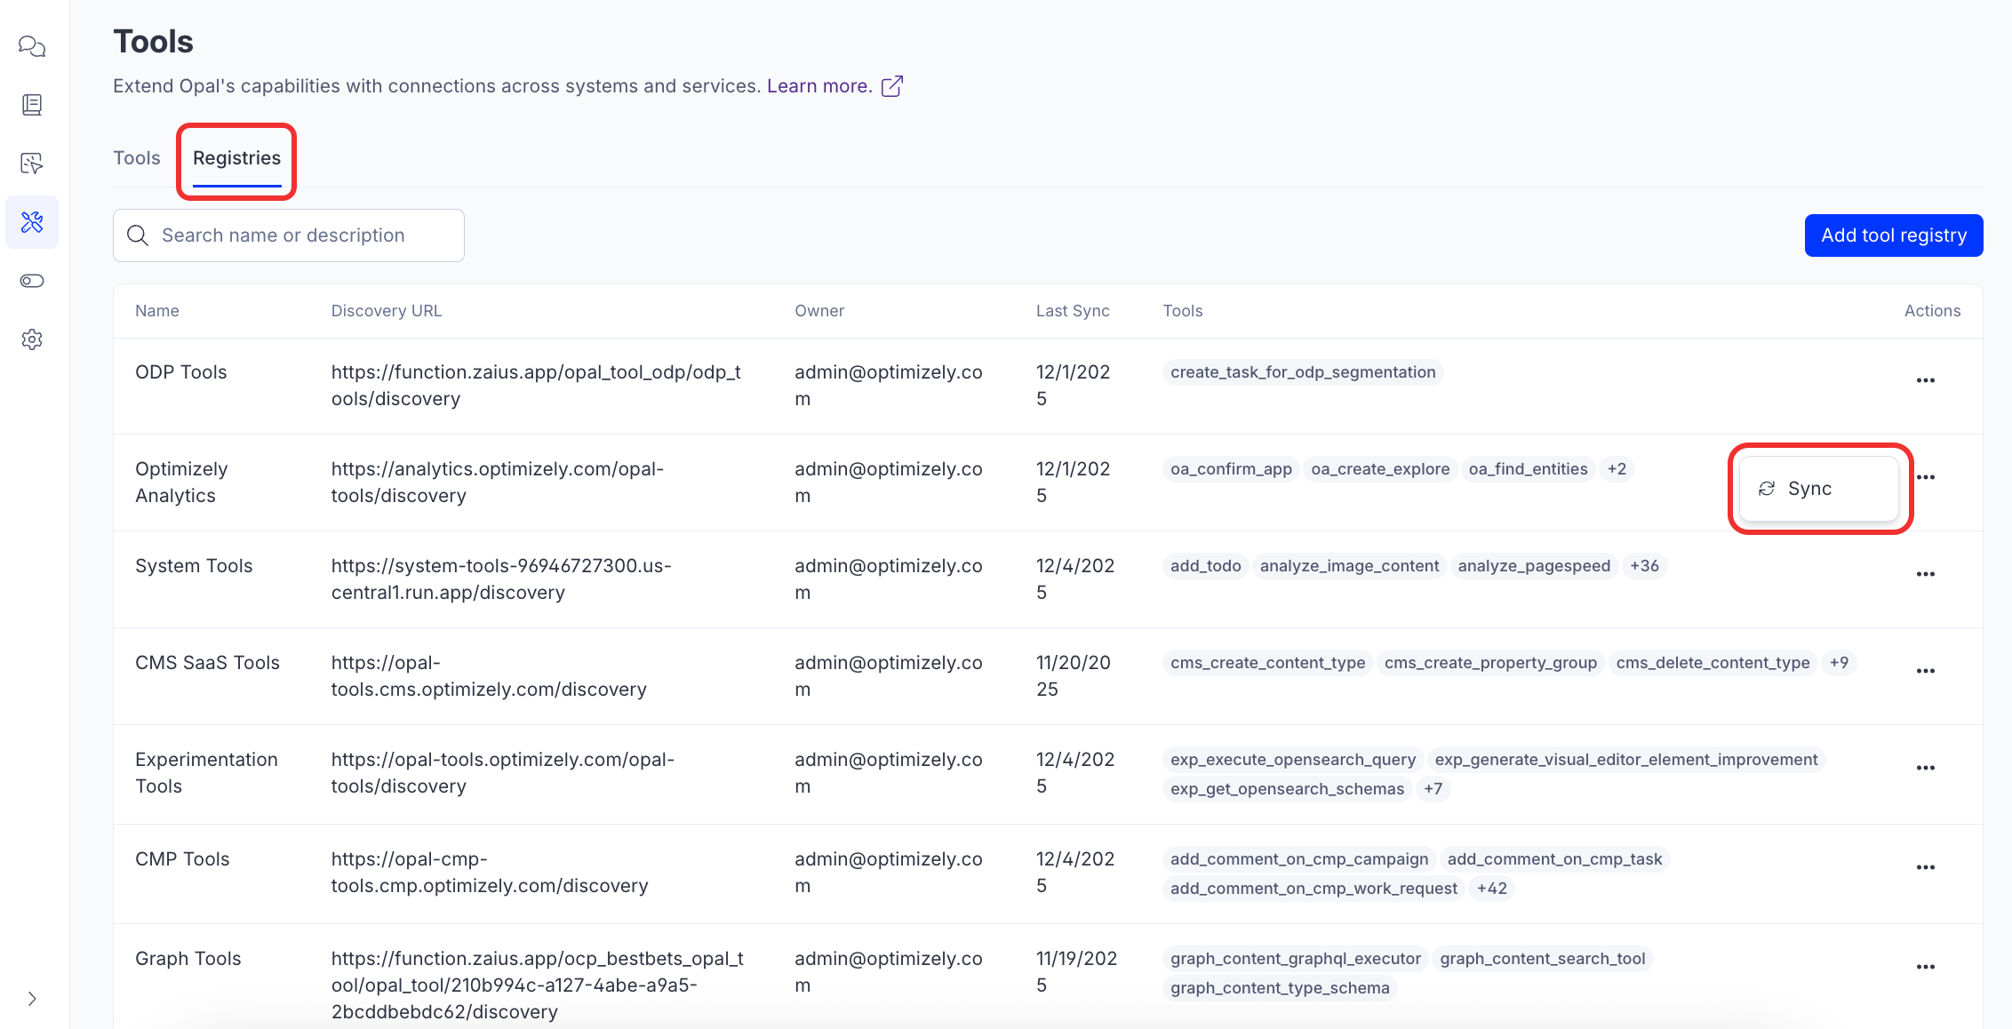Expand the +36 tools badge

click(x=1644, y=566)
